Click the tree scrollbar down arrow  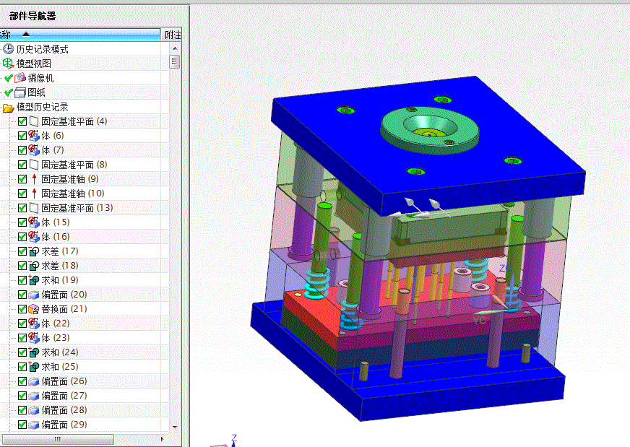(175, 427)
